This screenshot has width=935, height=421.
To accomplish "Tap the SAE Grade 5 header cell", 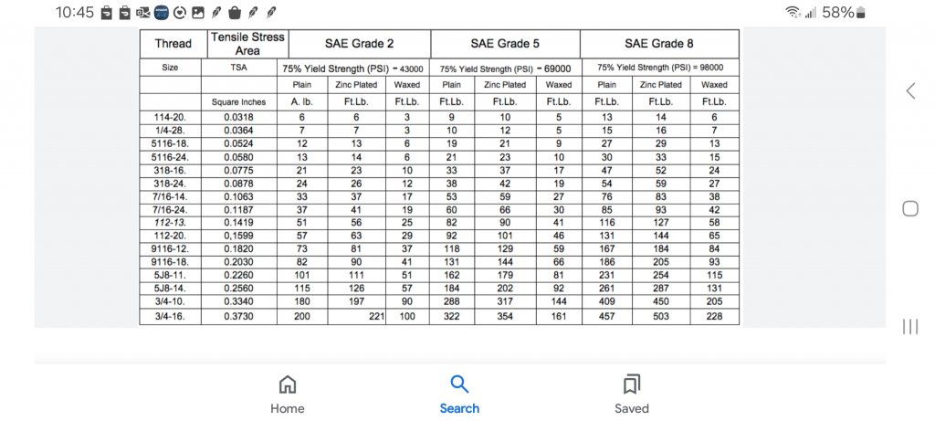I will 505,44.
